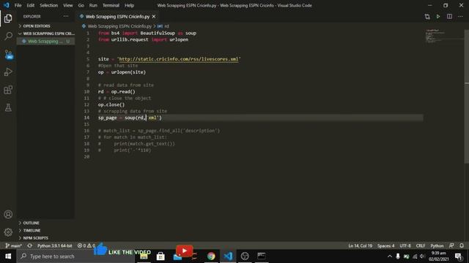Open Explorer panel More Actions ellipsis

coord(66,16)
